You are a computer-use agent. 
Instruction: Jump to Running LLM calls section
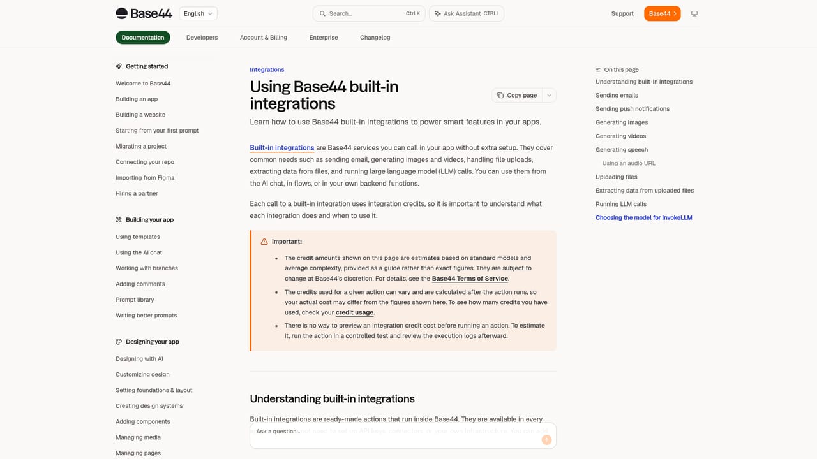(621, 205)
